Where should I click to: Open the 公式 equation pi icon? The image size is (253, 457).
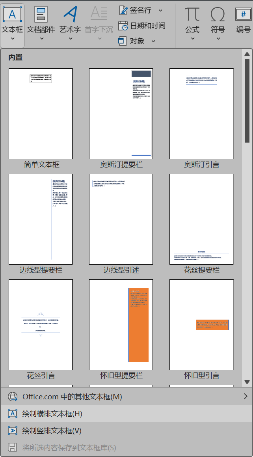pos(192,14)
